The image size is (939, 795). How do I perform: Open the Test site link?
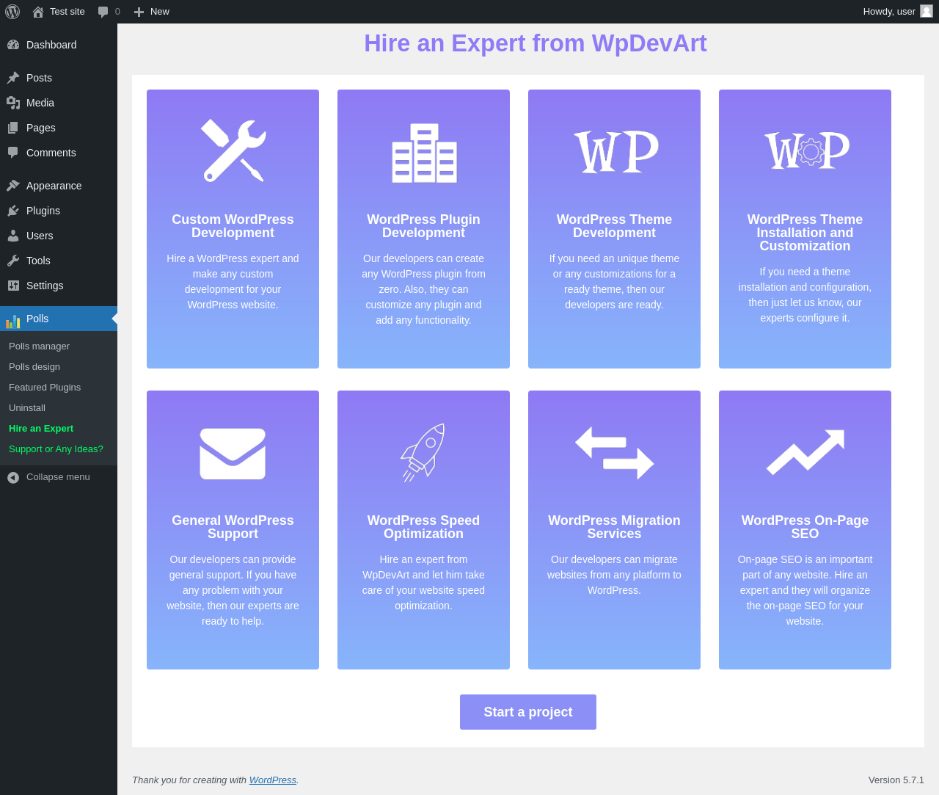[67, 12]
